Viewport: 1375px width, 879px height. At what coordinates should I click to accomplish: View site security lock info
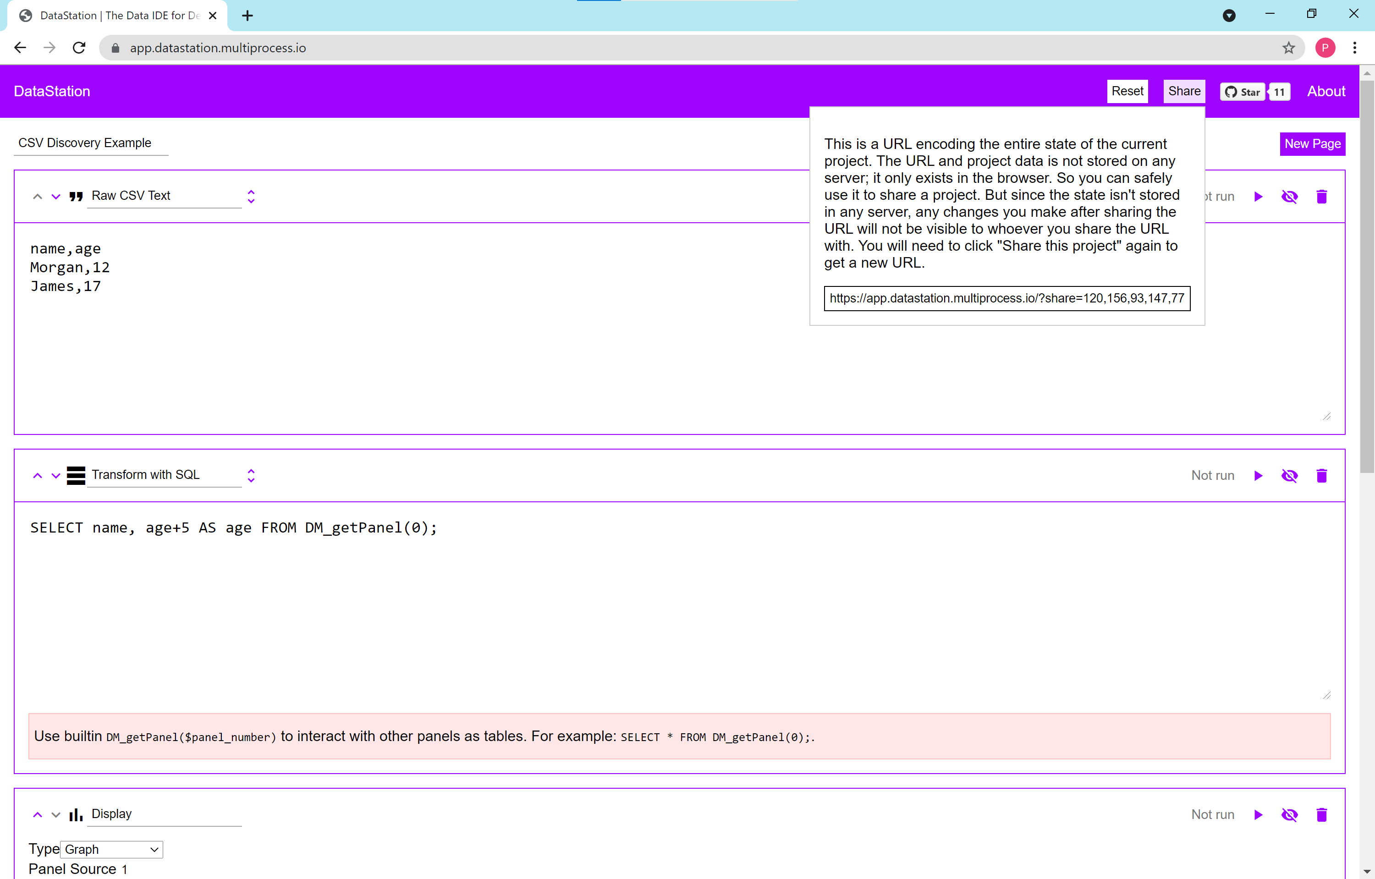click(115, 48)
